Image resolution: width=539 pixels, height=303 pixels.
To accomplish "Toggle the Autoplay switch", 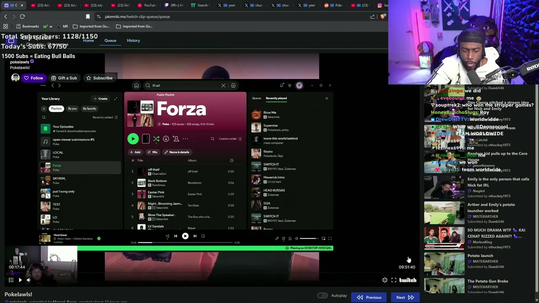I will (323, 295).
